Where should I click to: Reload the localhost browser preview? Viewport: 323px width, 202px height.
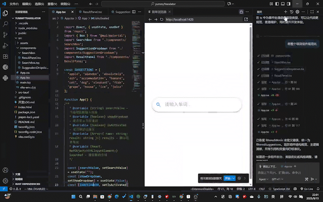pyautogui.click(x=161, y=19)
